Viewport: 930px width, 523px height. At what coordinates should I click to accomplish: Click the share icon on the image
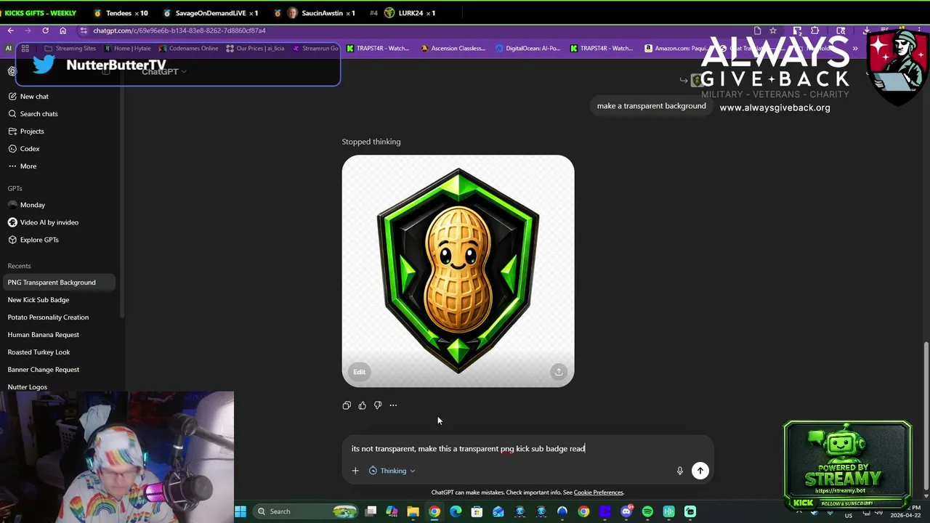[558, 372]
